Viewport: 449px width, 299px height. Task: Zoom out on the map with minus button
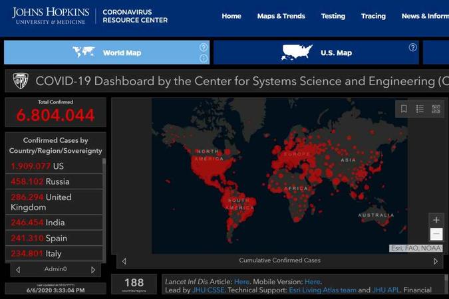coord(436,234)
